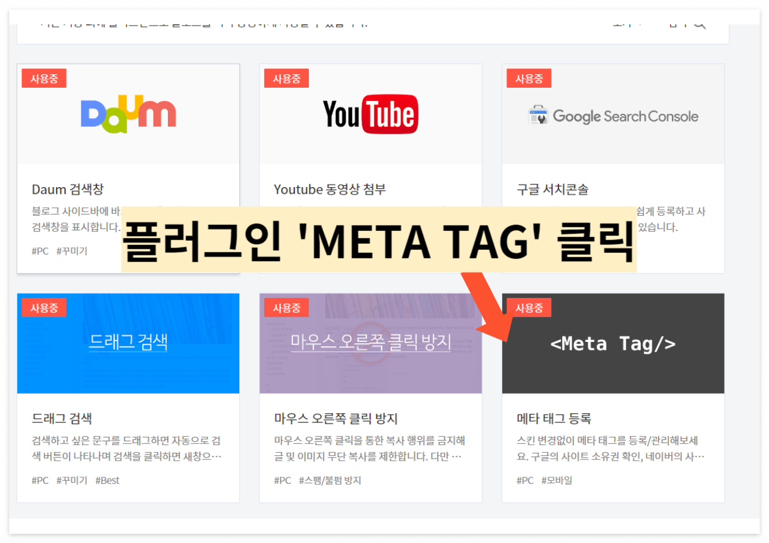
Task: Select #PC tag under 드래그 검색 card
Action: click(x=40, y=480)
